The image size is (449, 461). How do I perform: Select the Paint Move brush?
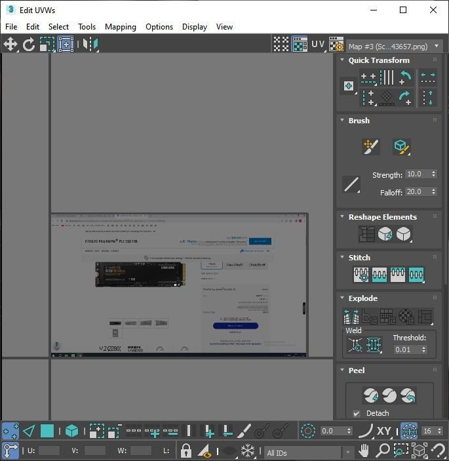click(x=371, y=146)
